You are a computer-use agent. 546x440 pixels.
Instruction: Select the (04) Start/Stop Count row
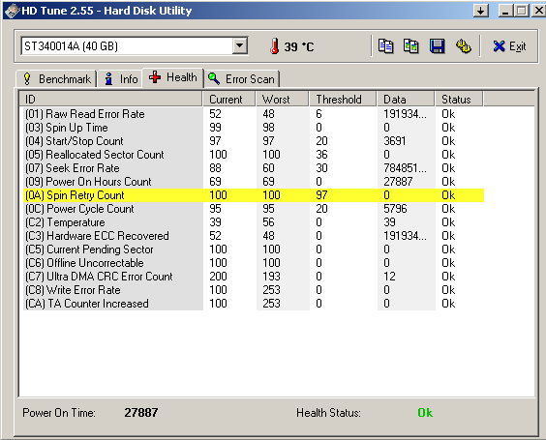pos(254,141)
